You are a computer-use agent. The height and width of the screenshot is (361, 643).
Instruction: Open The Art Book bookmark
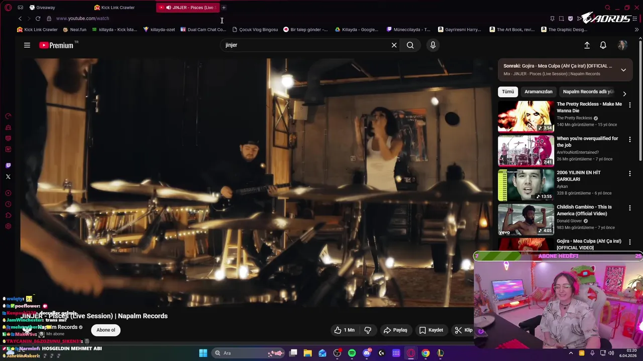coord(512,30)
